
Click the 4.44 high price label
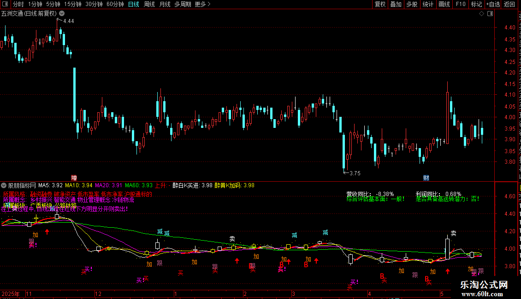(68, 21)
